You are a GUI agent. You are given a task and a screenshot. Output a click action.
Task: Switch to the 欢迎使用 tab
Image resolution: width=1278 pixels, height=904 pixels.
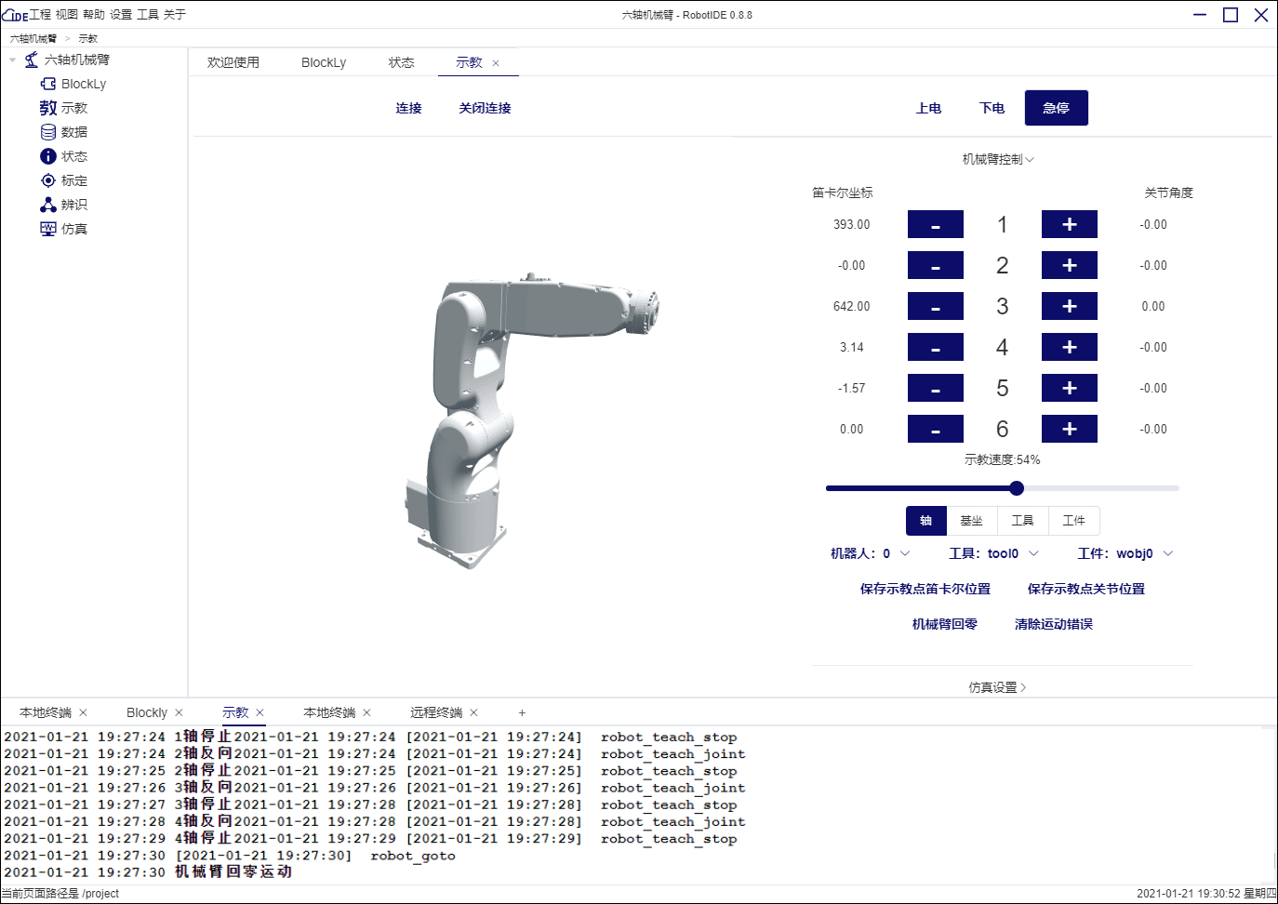pos(233,62)
